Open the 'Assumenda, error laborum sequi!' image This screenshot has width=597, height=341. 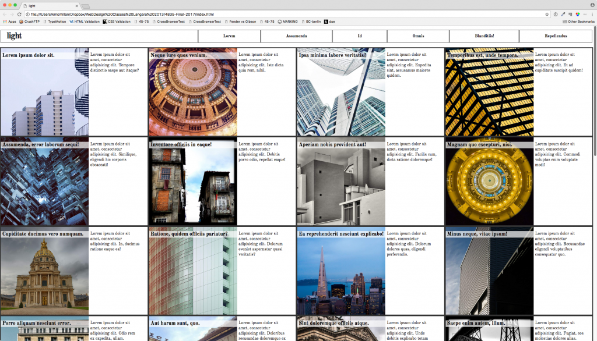(x=44, y=182)
